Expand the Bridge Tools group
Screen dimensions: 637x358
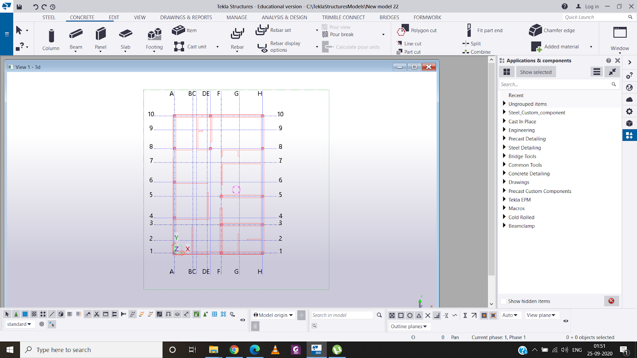[504, 156]
